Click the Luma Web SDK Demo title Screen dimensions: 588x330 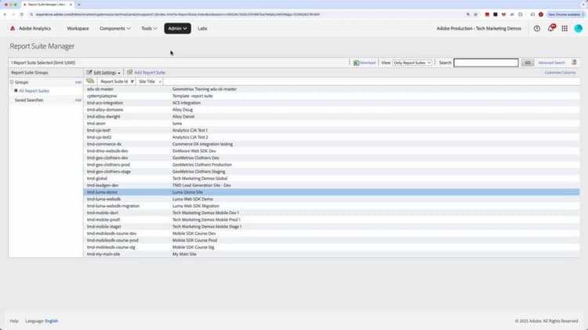(193, 199)
